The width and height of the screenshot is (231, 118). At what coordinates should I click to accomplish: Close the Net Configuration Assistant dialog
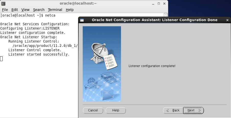click(227, 20)
